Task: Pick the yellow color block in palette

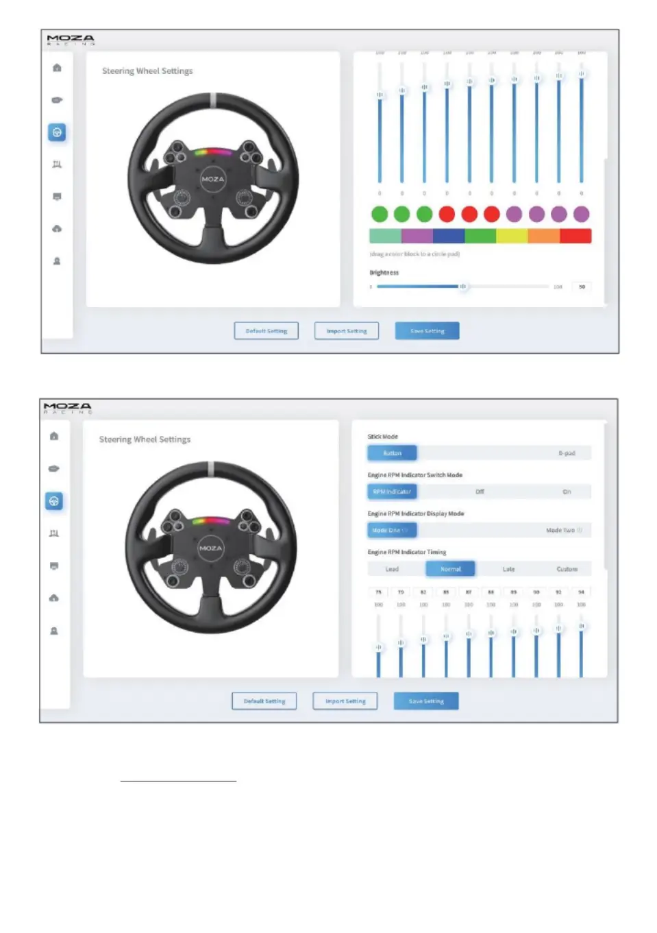Action: point(512,236)
